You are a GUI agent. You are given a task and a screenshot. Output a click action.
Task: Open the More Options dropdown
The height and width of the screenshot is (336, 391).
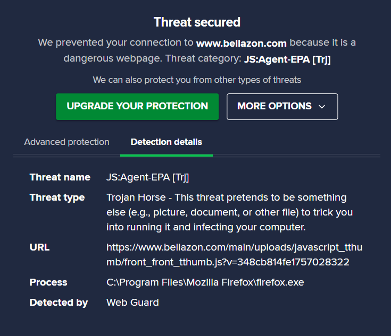click(x=274, y=106)
